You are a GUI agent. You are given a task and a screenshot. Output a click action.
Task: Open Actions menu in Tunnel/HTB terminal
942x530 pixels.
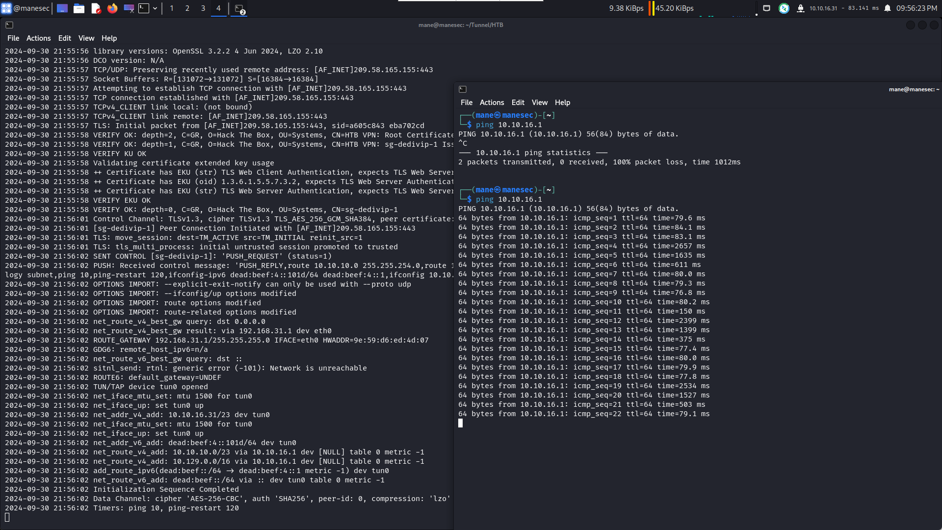coord(38,38)
